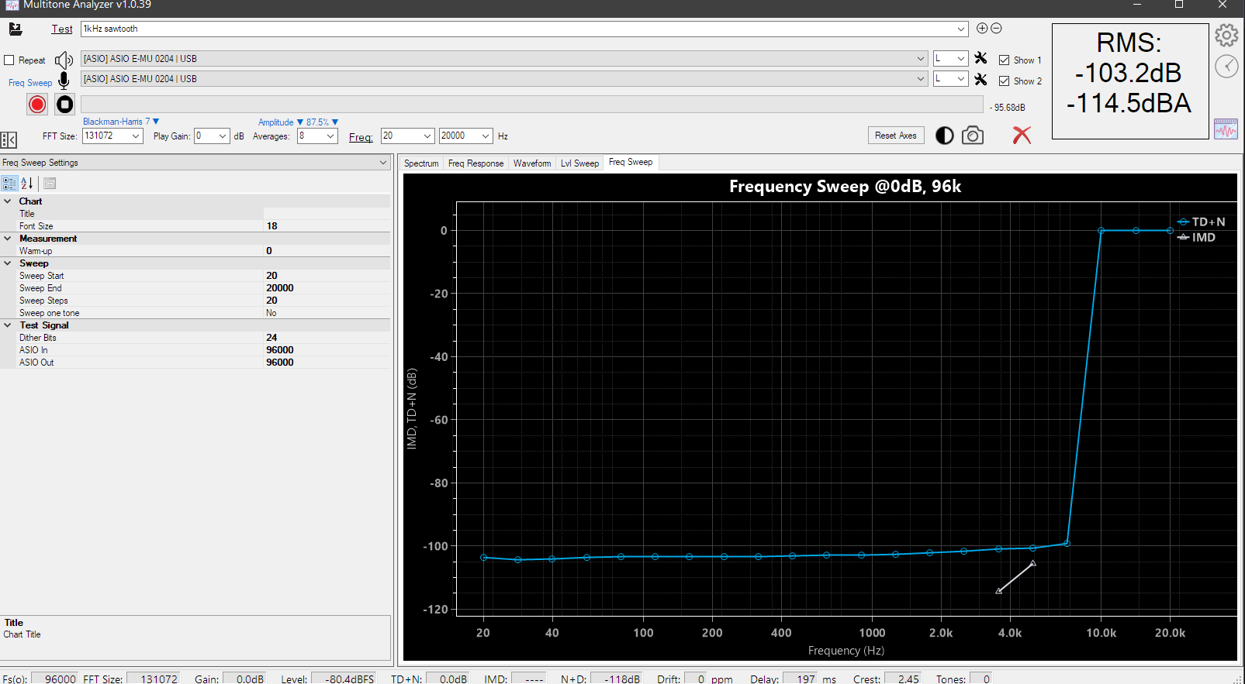Click the waveform display icon
The image size is (1245, 684).
[1226, 129]
